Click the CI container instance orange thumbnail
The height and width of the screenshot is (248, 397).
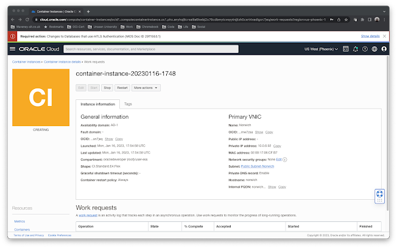(x=41, y=97)
